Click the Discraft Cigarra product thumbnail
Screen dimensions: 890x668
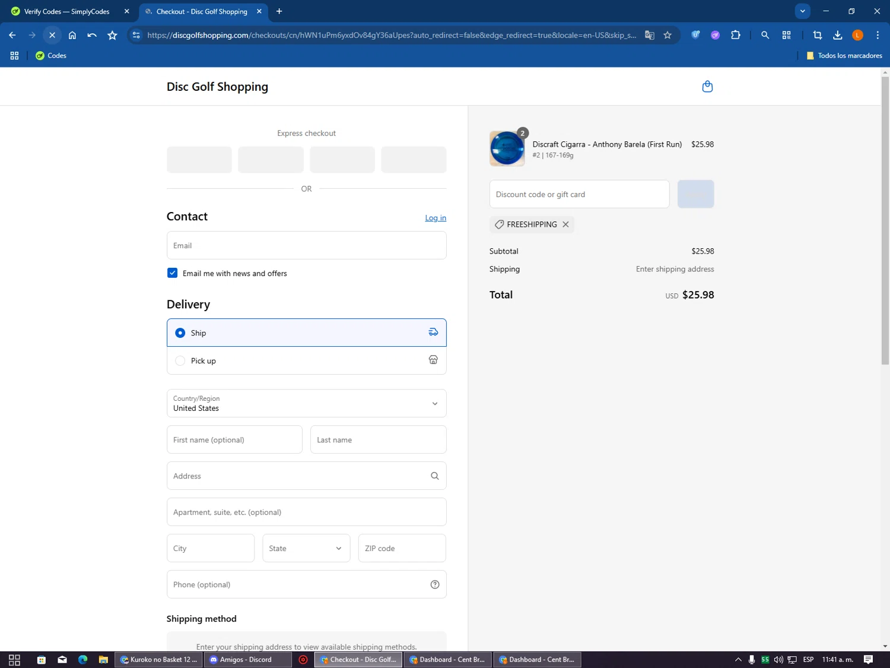click(x=507, y=148)
